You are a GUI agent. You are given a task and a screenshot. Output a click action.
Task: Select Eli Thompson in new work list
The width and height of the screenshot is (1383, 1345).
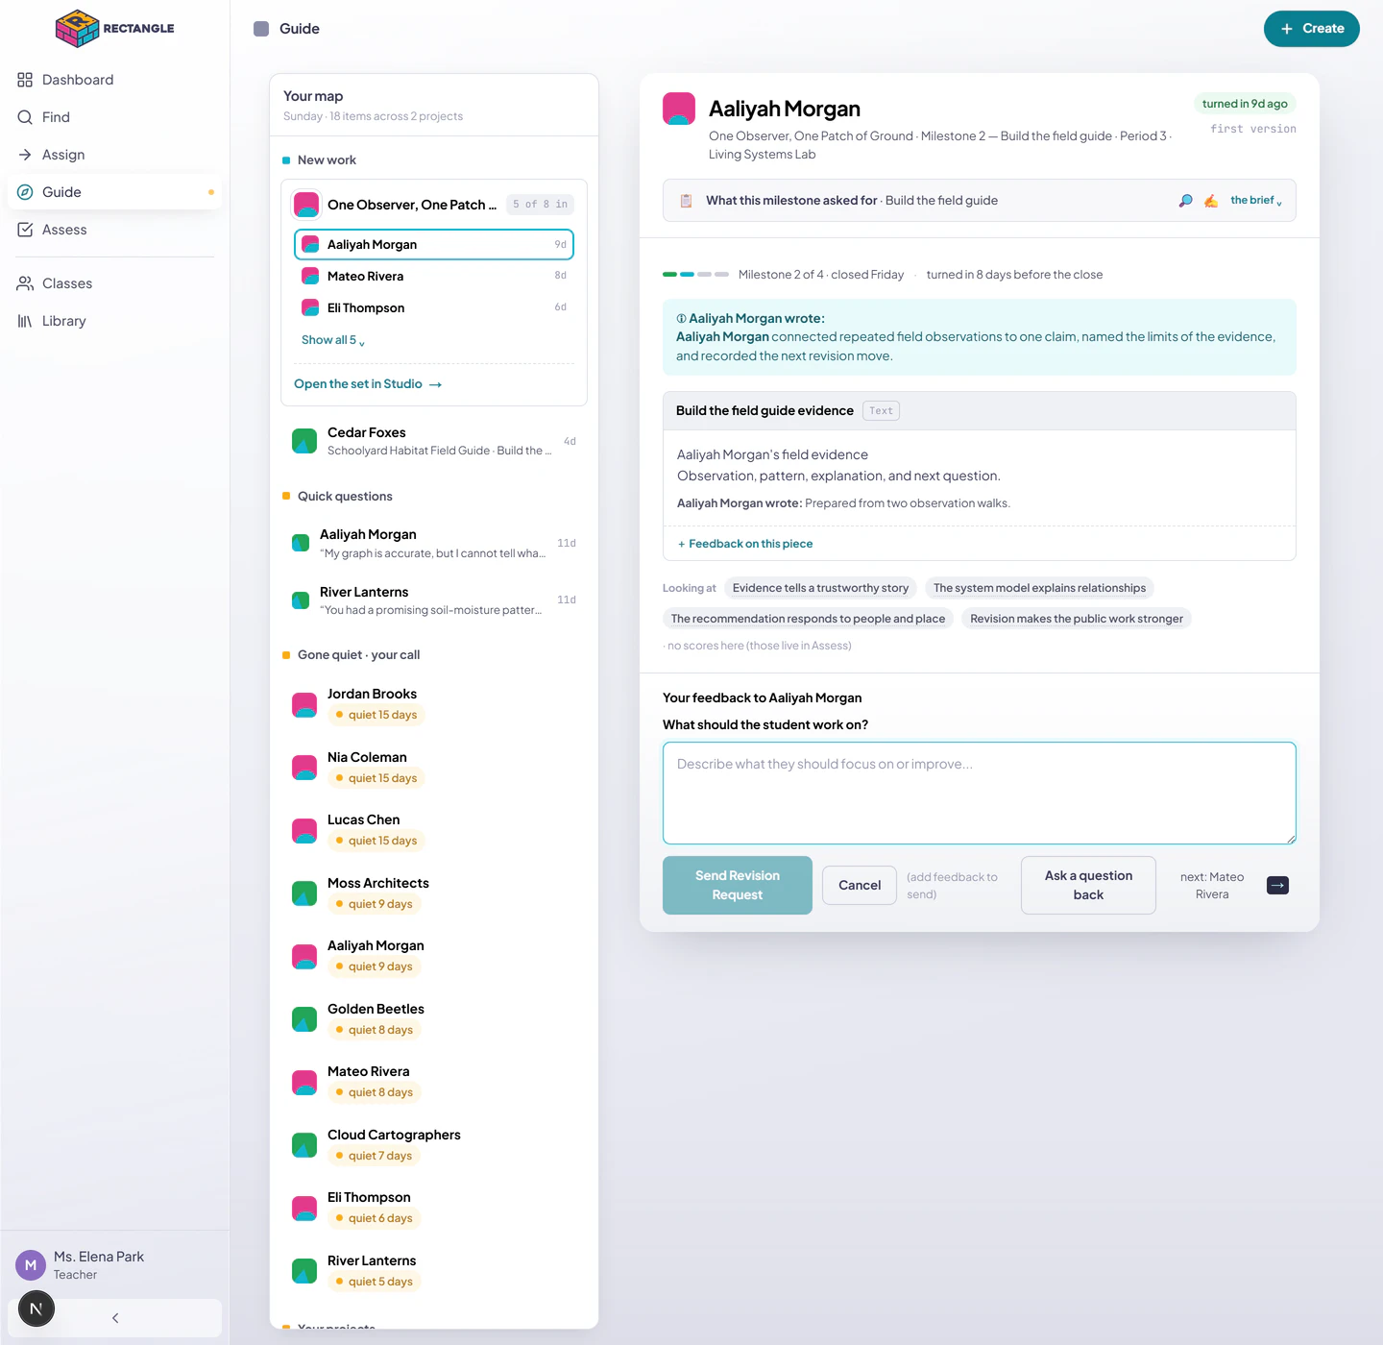(x=434, y=307)
